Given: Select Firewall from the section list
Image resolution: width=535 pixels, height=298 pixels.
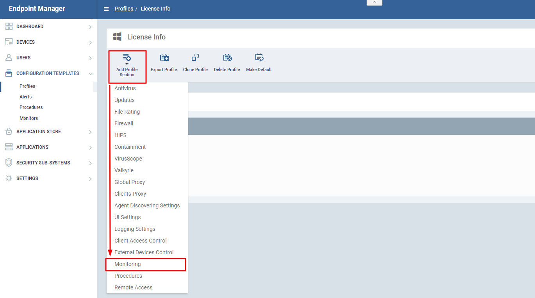Looking at the screenshot, I should (x=124, y=124).
